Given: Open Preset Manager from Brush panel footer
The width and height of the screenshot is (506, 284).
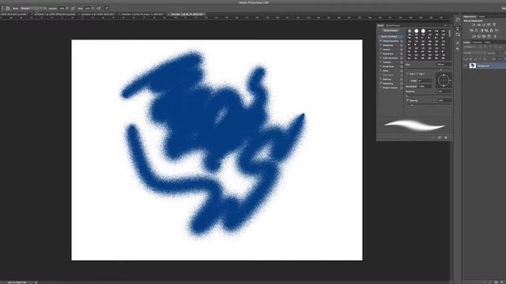Looking at the screenshot, I should pyautogui.click(x=440, y=137).
